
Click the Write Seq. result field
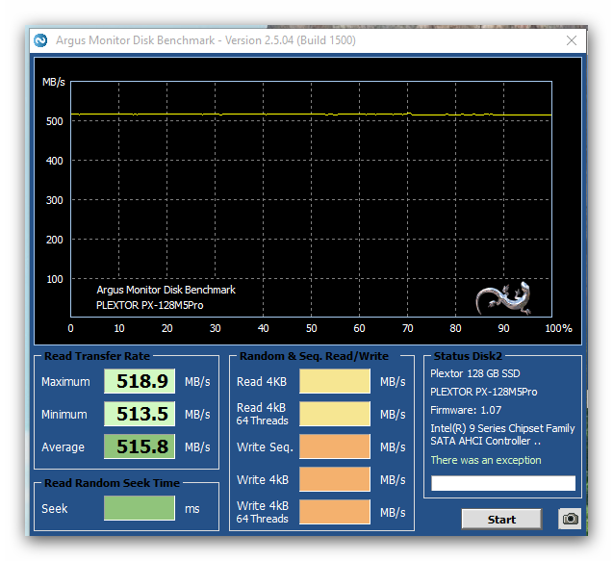(x=335, y=446)
